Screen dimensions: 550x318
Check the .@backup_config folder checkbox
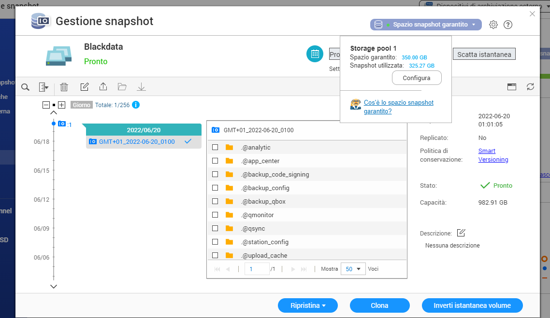point(215,188)
